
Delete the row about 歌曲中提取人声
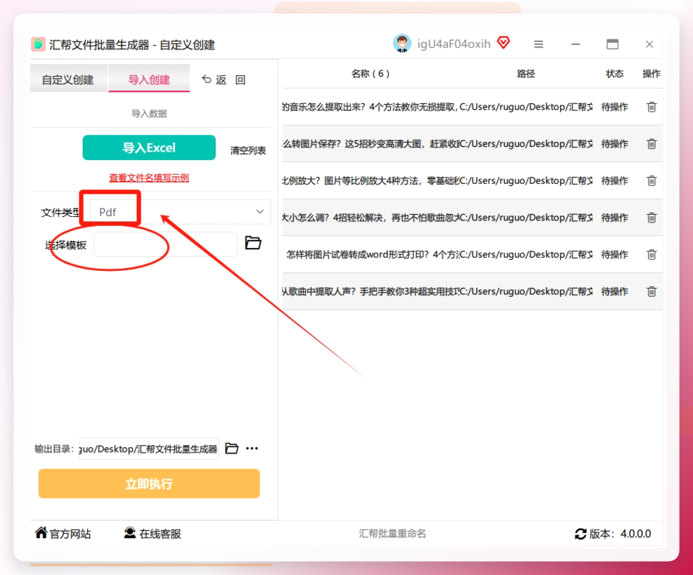coord(652,291)
